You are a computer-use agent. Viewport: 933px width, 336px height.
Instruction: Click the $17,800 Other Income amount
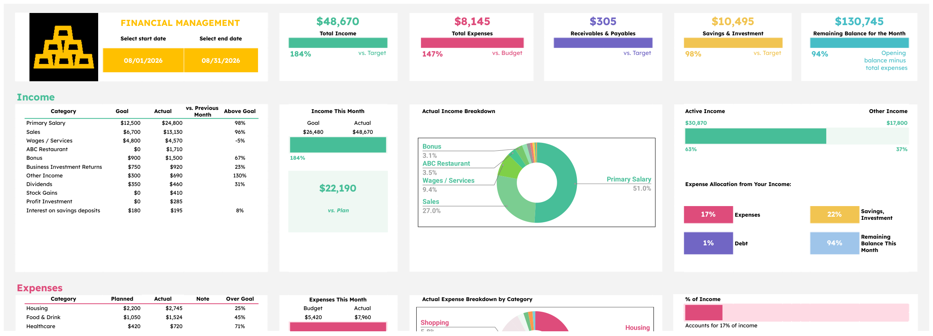click(x=897, y=123)
